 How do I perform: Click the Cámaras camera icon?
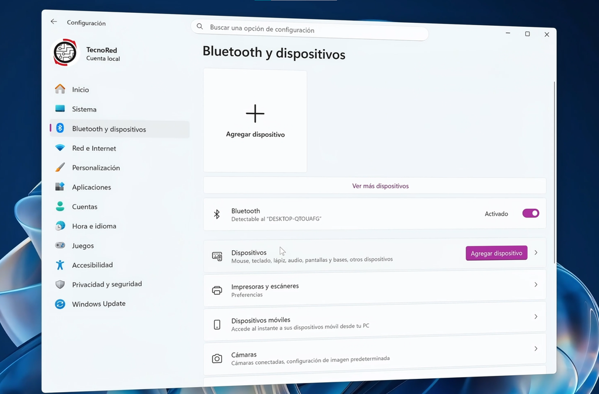tap(217, 358)
